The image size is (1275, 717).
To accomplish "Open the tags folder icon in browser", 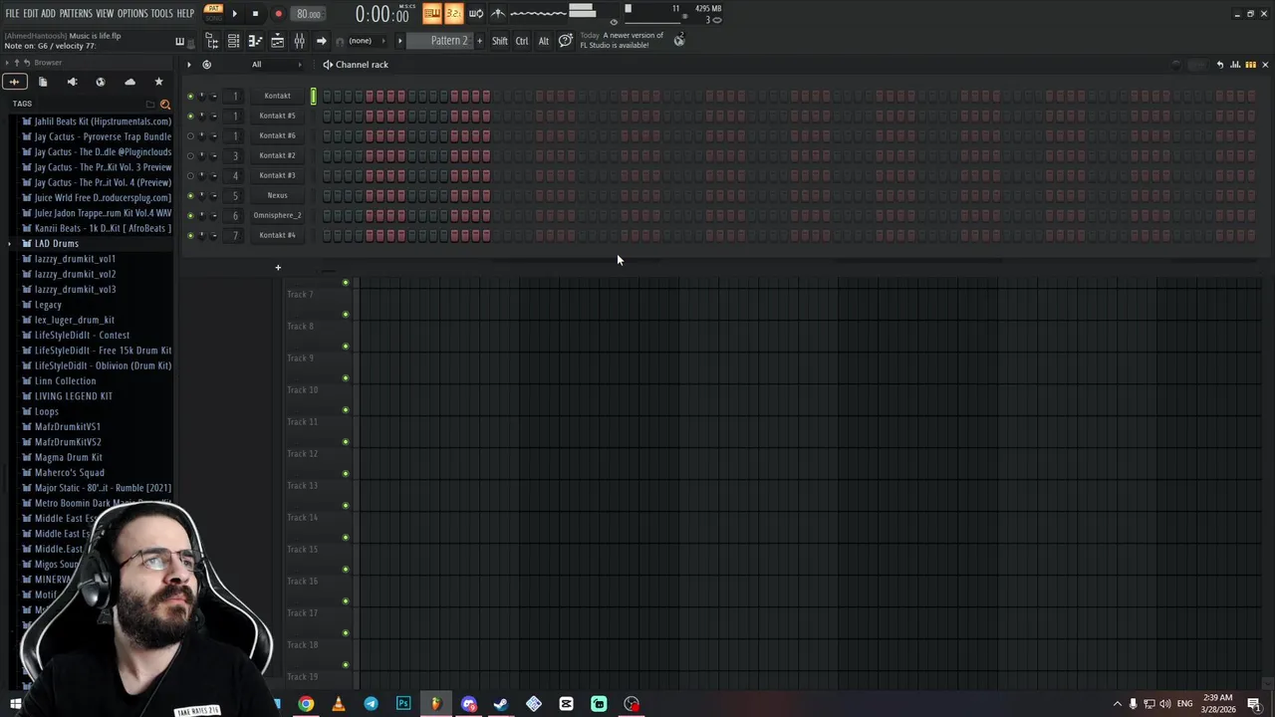I will pos(150,104).
